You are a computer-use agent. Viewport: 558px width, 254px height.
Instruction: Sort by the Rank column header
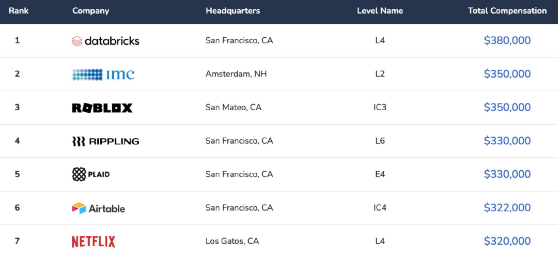(x=19, y=11)
